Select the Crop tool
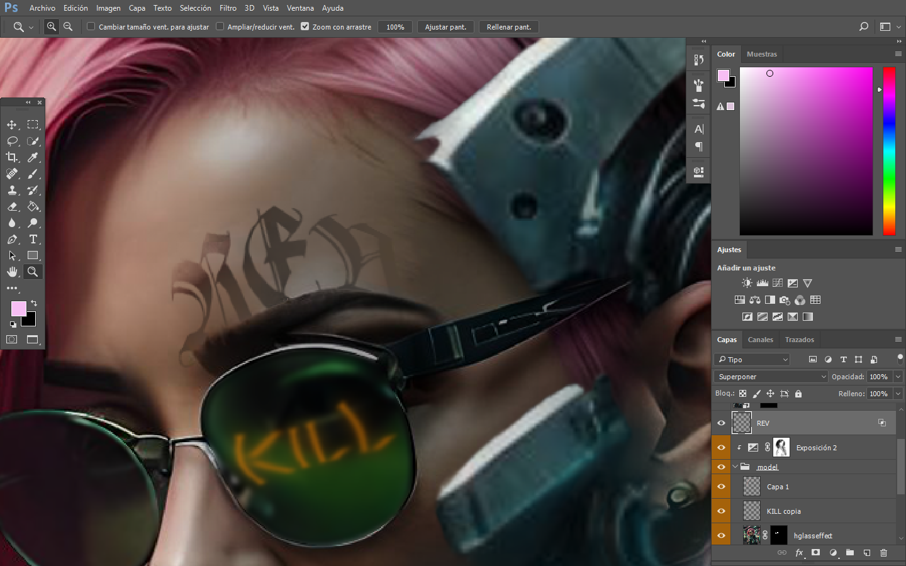906x566 pixels. 12,157
